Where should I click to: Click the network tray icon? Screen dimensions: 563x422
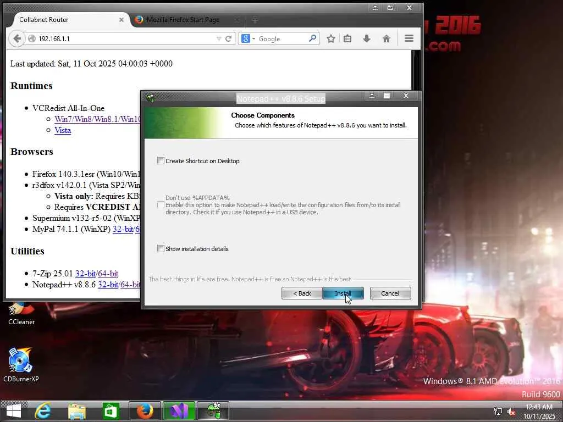point(498,412)
